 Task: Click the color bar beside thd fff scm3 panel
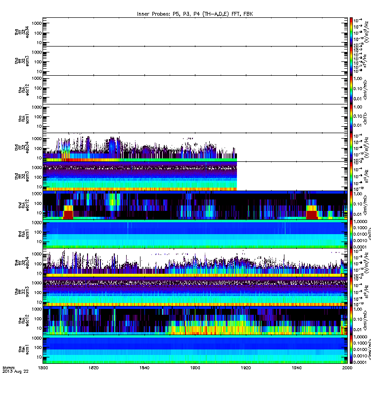click(x=351, y=176)
